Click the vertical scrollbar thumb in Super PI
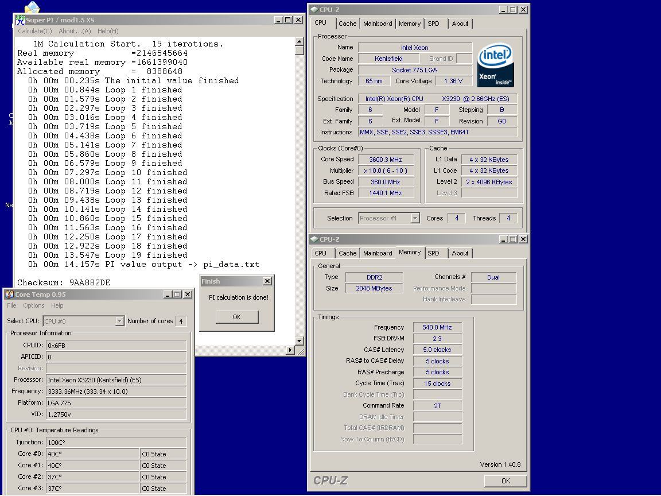This screenshot has width=661, height=496. (x=300, y=50)
